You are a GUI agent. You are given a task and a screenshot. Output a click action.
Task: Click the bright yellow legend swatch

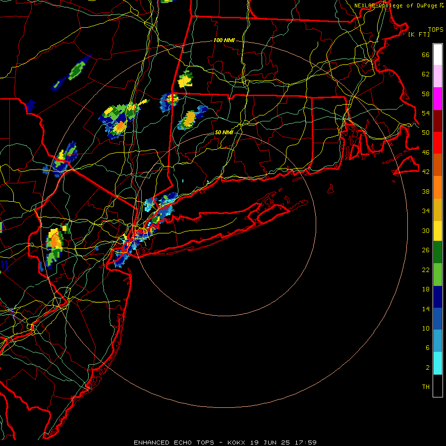438,231
